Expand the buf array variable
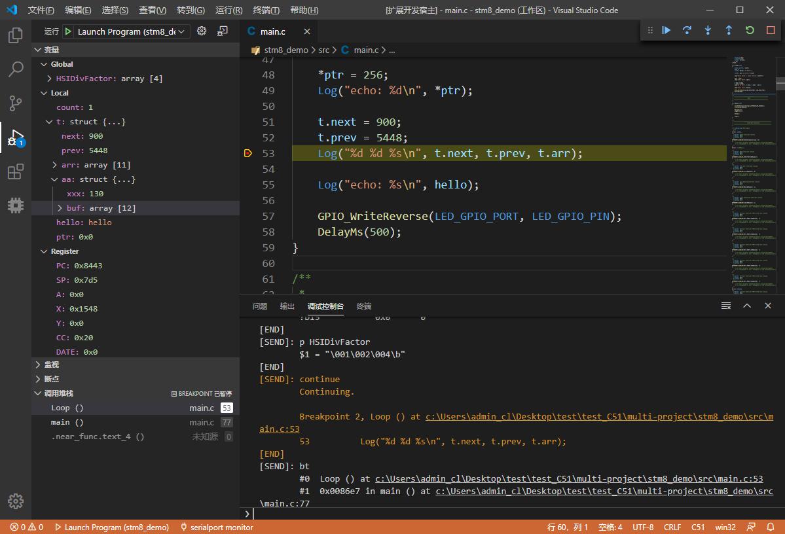Image resolution: width=785 pixels, height=534 pixels. point(60,208)
